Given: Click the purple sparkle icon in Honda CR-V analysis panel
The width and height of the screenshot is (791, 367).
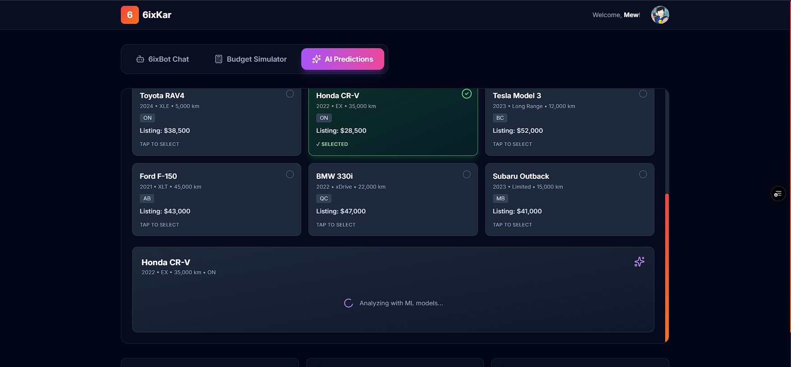Looking at the screenshot, I should click(639, 262).
